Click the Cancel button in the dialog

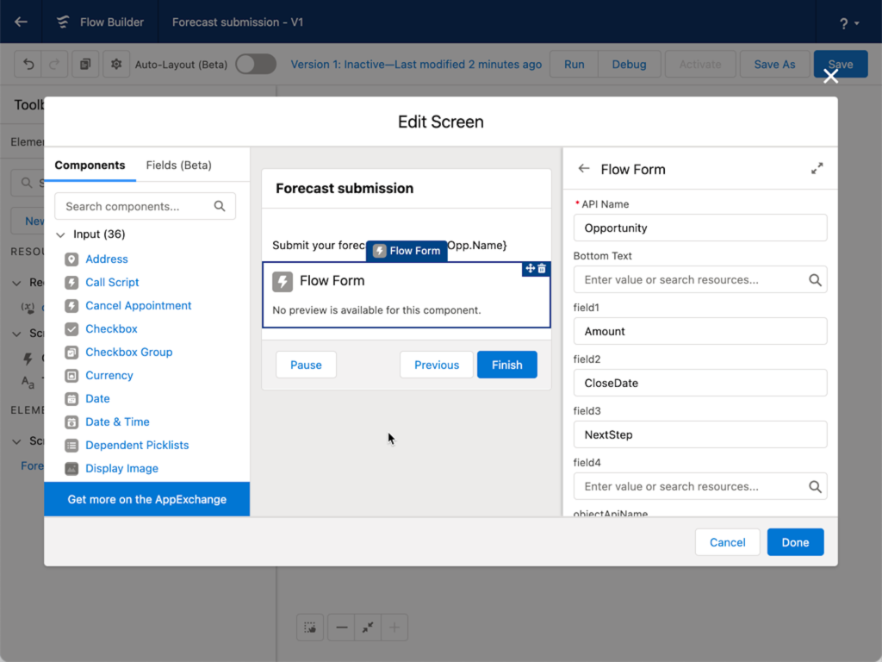pyautogui.click(x=727, y=542)
